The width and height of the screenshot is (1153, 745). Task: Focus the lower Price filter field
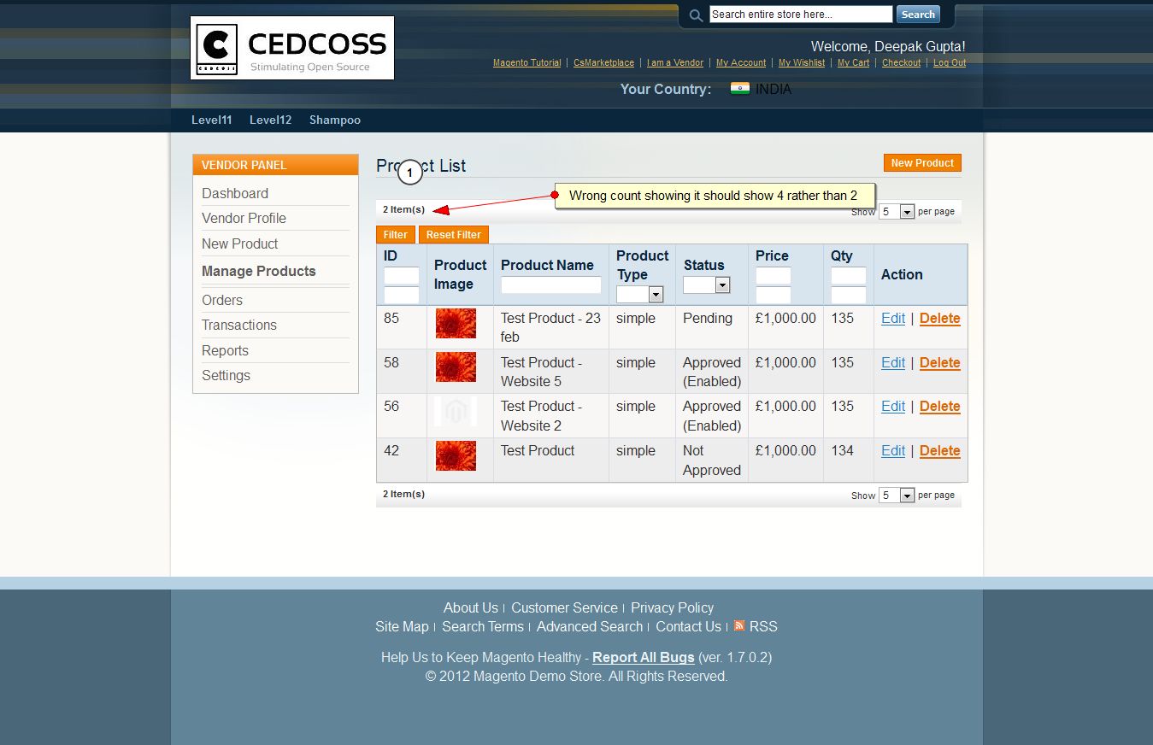coord(774,296)
